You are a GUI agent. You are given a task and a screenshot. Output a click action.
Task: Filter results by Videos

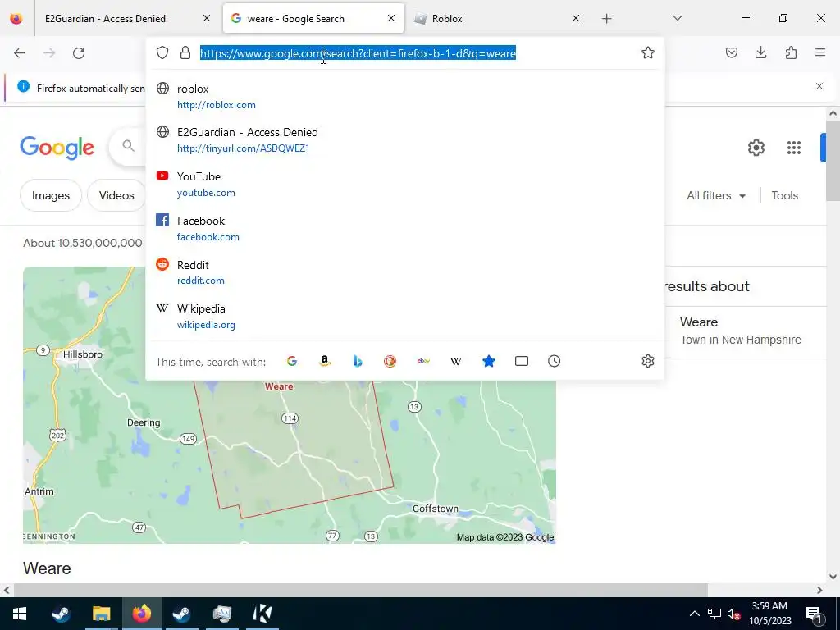[116, 195]
